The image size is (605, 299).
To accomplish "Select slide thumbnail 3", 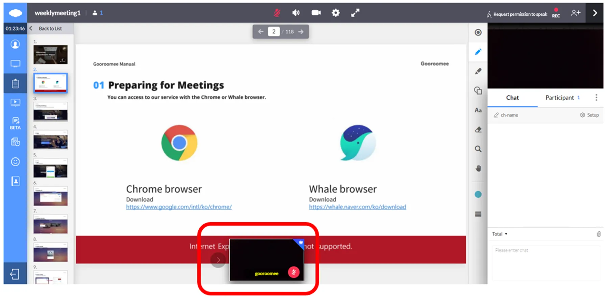I will click(50, 111).
